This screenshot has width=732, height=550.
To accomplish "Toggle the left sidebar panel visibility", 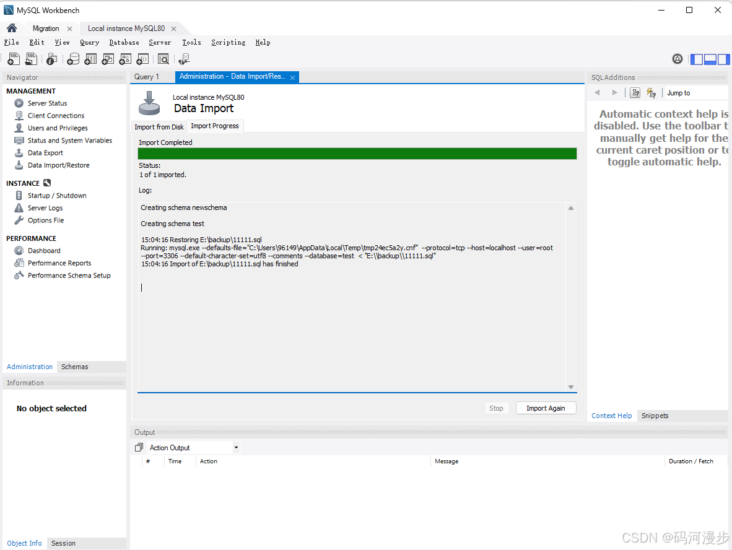I will 697,59.
